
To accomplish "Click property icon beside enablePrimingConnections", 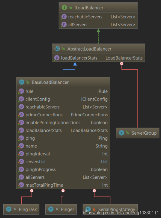I will (21, 122).
